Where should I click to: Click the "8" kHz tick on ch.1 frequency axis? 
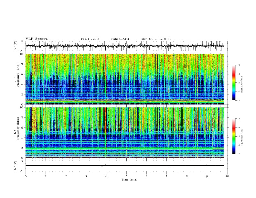click(x=23, y=64)
